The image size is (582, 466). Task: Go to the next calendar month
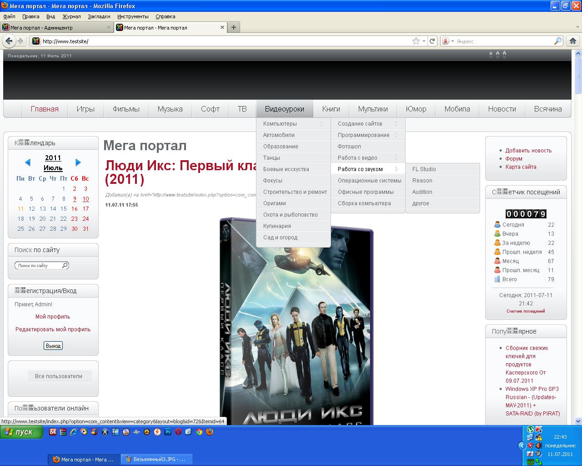coord(78,162)
